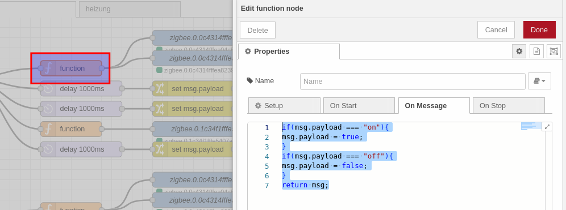Select the On Message tab
The height and width of the screenshot is (210, 566).
pyautogui.click(x=434, y=106)
